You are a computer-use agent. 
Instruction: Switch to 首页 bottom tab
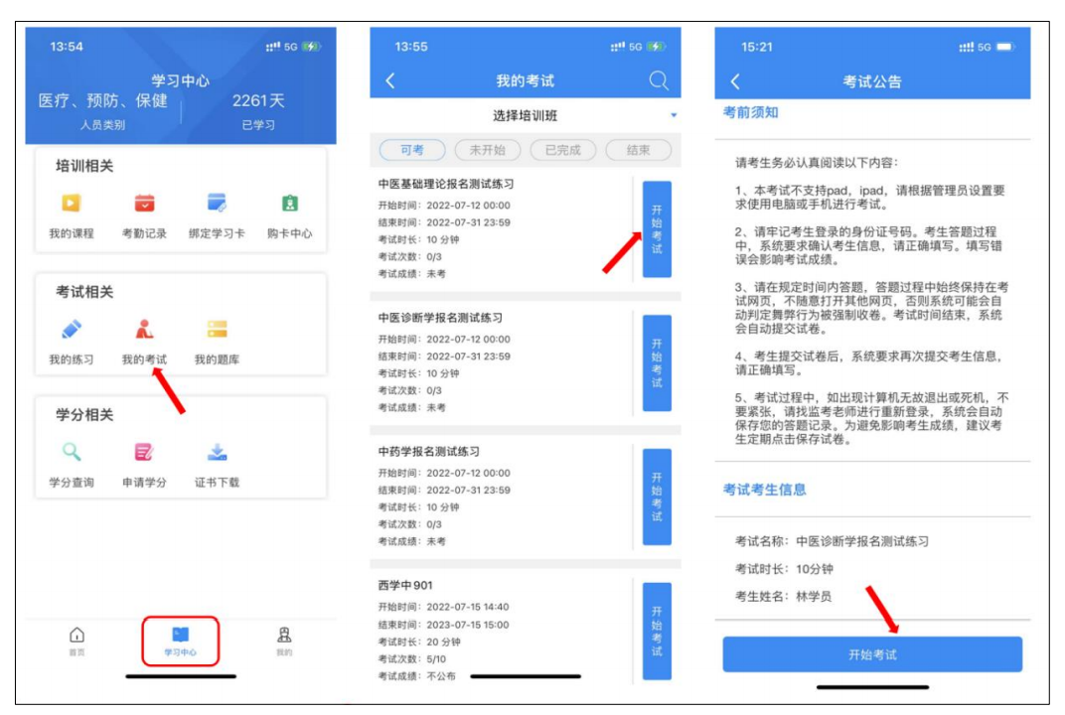coord(76,641)
